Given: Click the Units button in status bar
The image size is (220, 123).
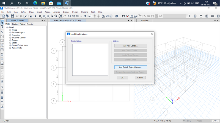Looking at the screenshot, I should click(215, 121).
